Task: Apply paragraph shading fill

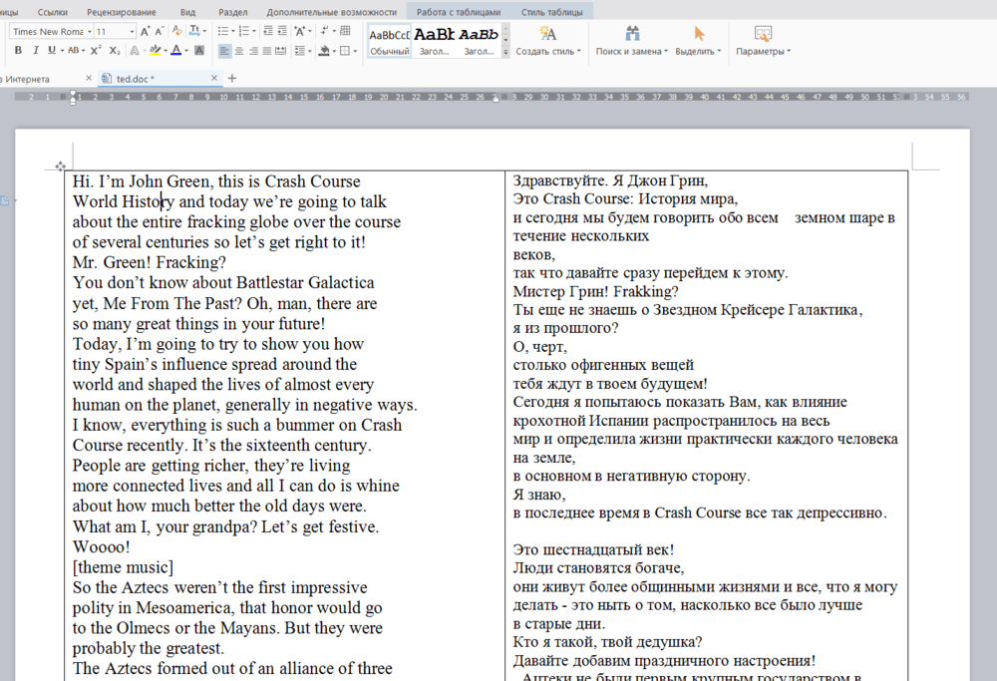Action: point(324,51)
